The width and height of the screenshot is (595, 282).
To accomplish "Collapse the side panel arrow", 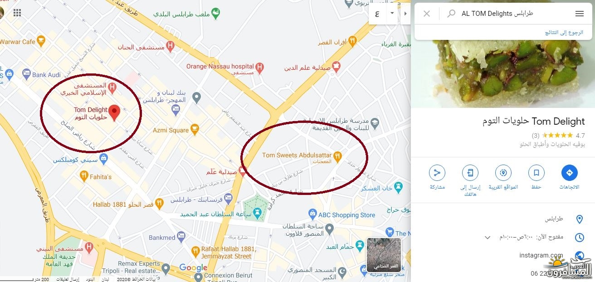I will tap(405, 14).
